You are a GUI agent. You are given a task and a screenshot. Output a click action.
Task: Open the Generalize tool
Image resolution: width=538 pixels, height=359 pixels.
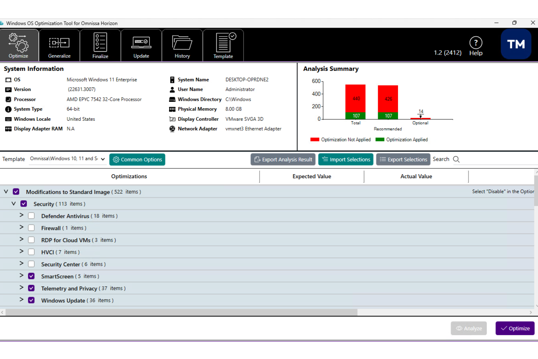(59, 45)
